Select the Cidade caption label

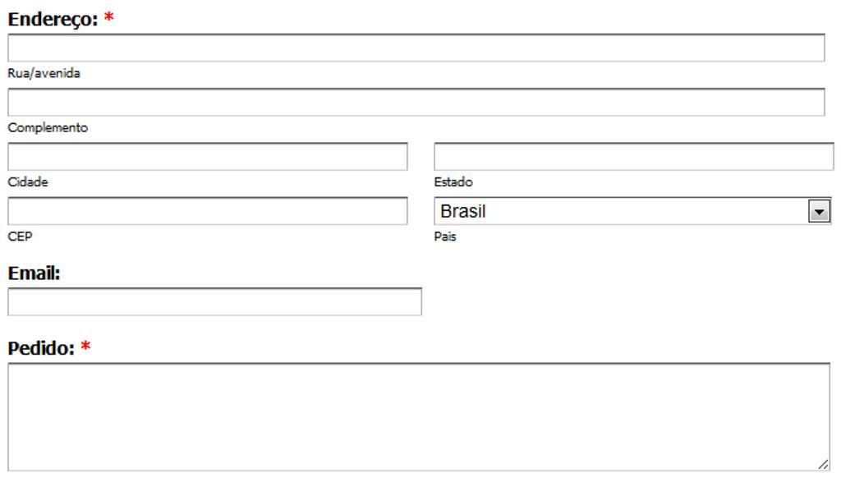tap(28, 182)
